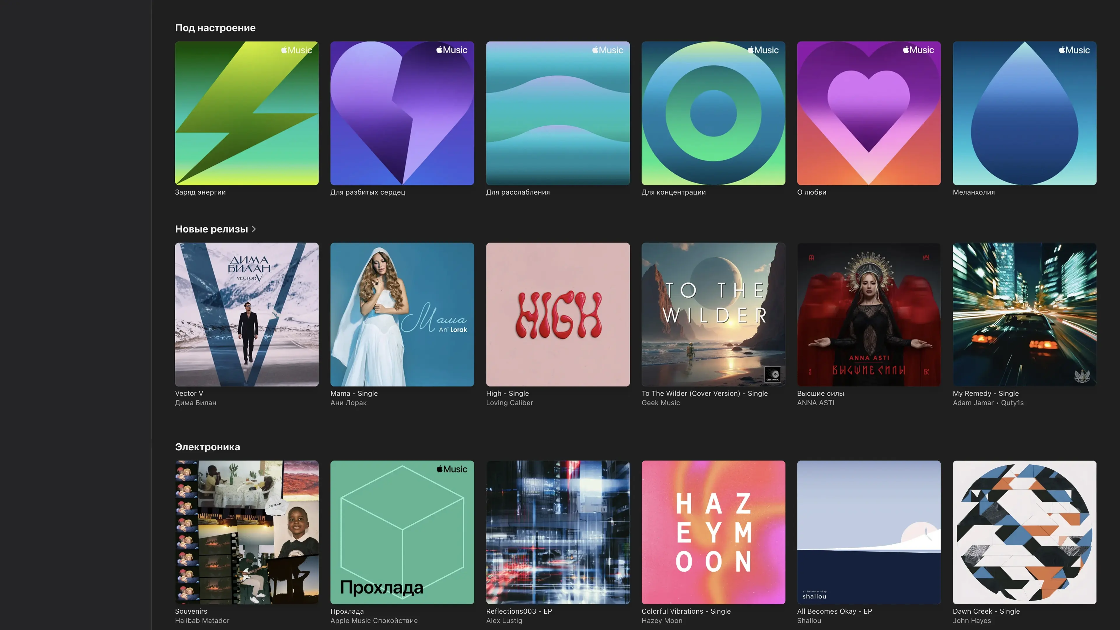The image size is (1120, 630).
Task: Select the Hazey Moon Colorful Vibrations cover
Action: point(713,532)
